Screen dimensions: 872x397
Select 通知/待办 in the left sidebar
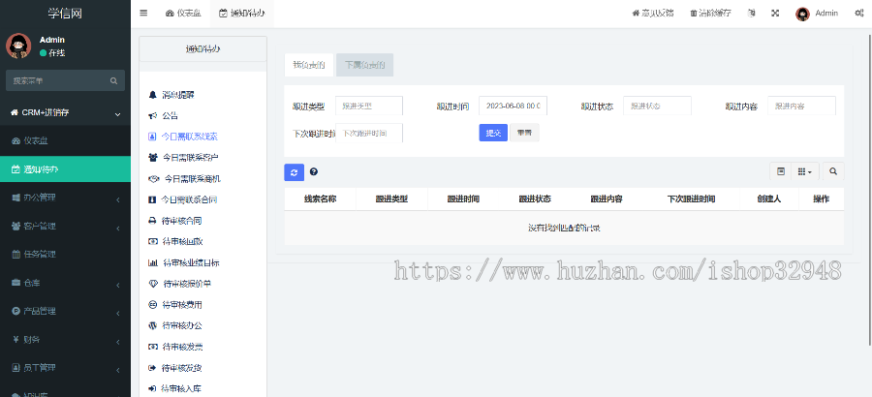(x=65, y=169)
